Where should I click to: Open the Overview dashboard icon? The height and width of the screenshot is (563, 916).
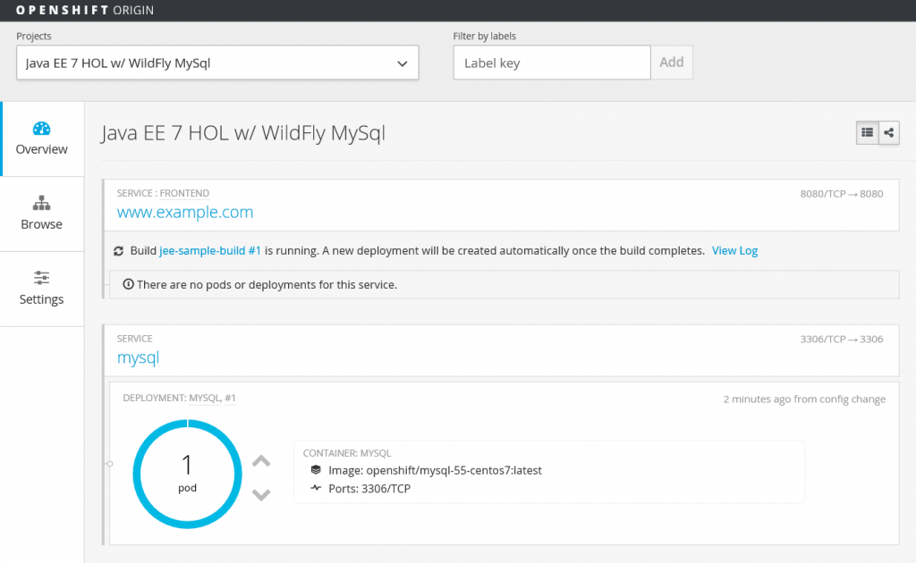pos(41,129)
